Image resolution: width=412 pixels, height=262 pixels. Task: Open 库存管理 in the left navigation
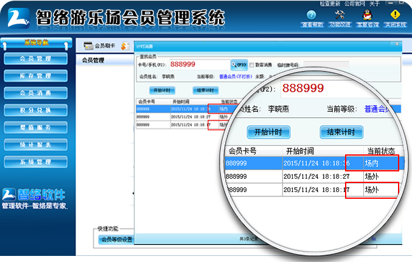36,76
